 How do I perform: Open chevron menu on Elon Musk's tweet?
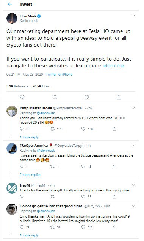tap(133, 16)
